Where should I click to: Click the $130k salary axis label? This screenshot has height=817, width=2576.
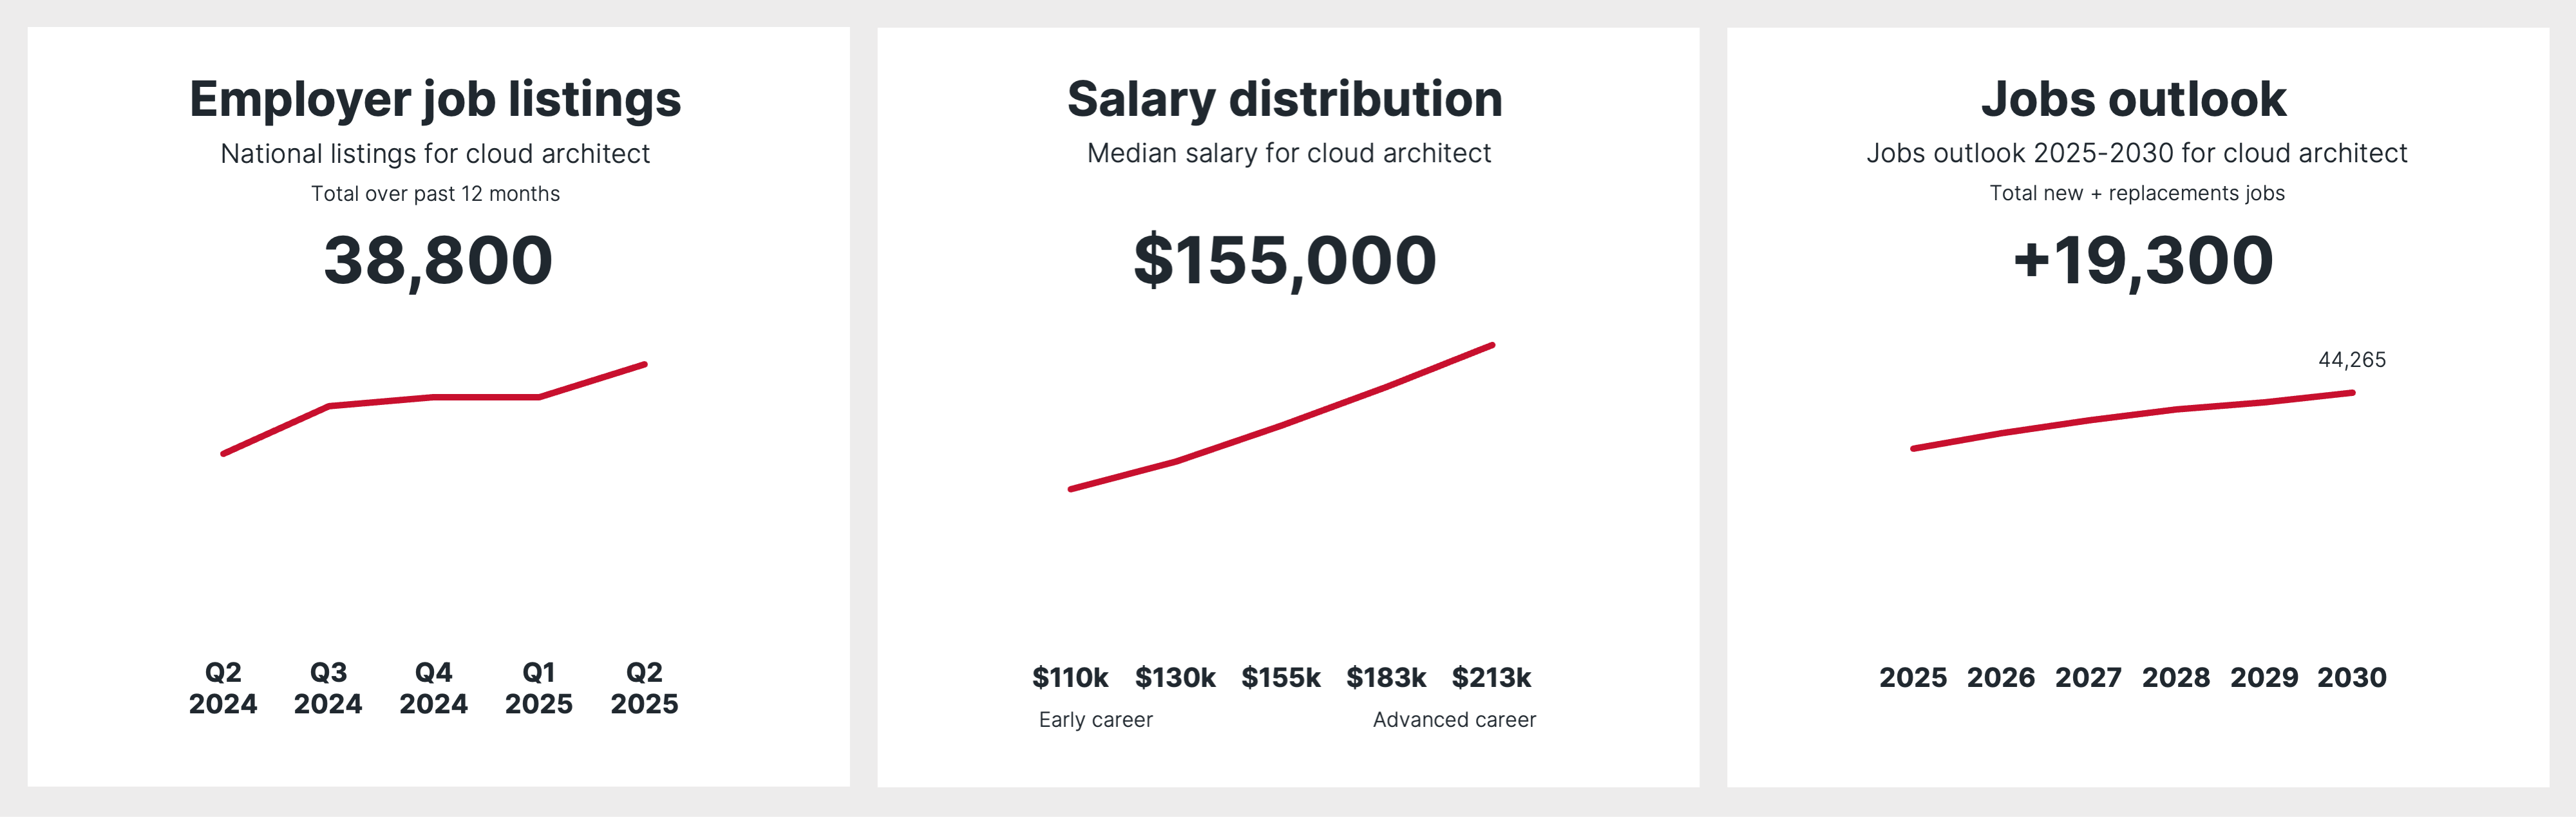[x=1175, y=678]
